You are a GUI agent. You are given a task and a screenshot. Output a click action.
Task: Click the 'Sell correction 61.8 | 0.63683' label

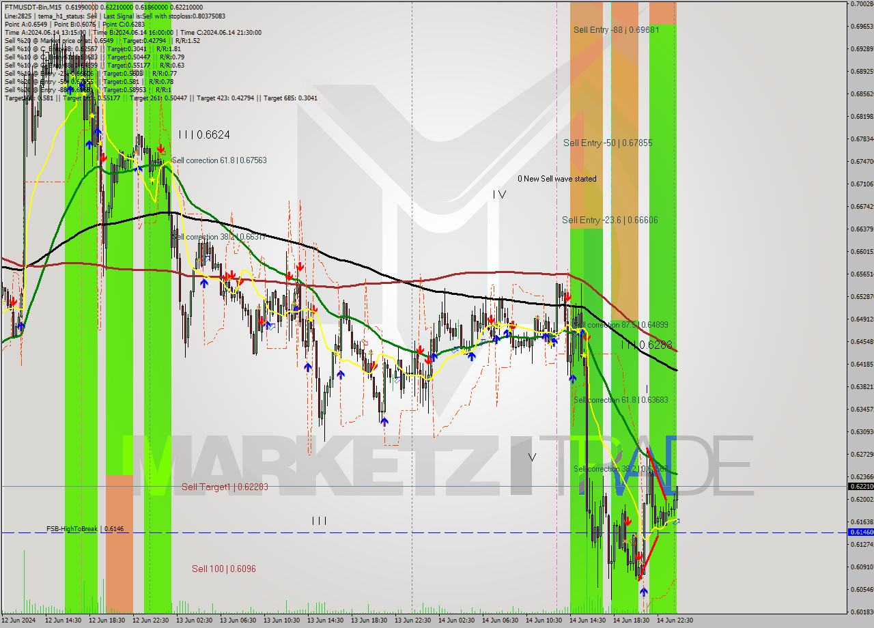[x=621, y=400]
